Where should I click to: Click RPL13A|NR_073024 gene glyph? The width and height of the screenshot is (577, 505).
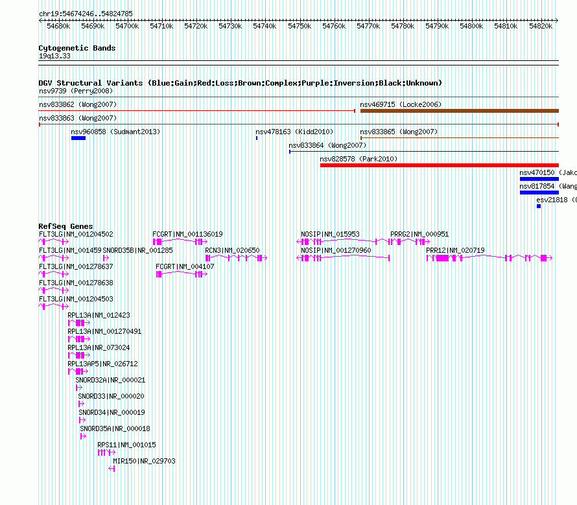coord(79,355)
